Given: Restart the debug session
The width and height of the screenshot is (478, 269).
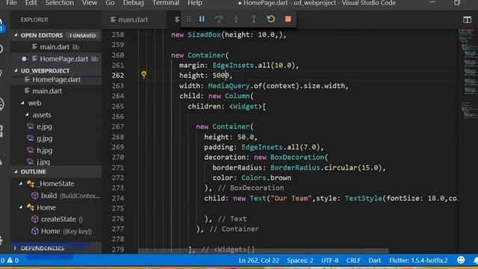Looking at the screenshot, I should 270,19.
